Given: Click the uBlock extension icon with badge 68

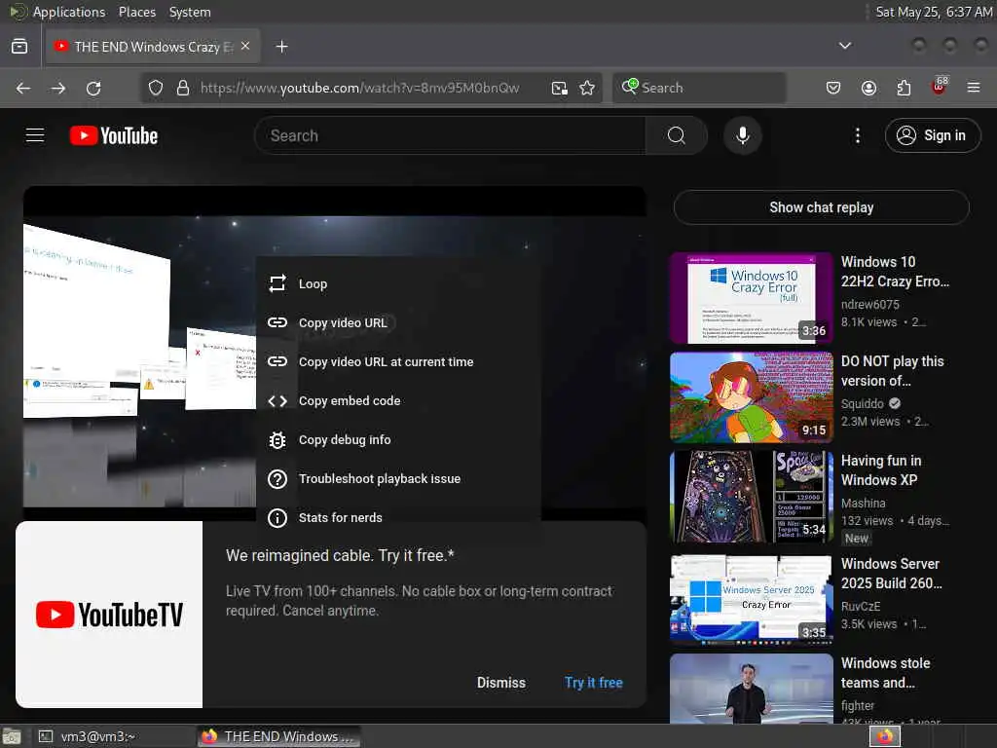Looking at the screenshot, I should click(x=940, y=87).
